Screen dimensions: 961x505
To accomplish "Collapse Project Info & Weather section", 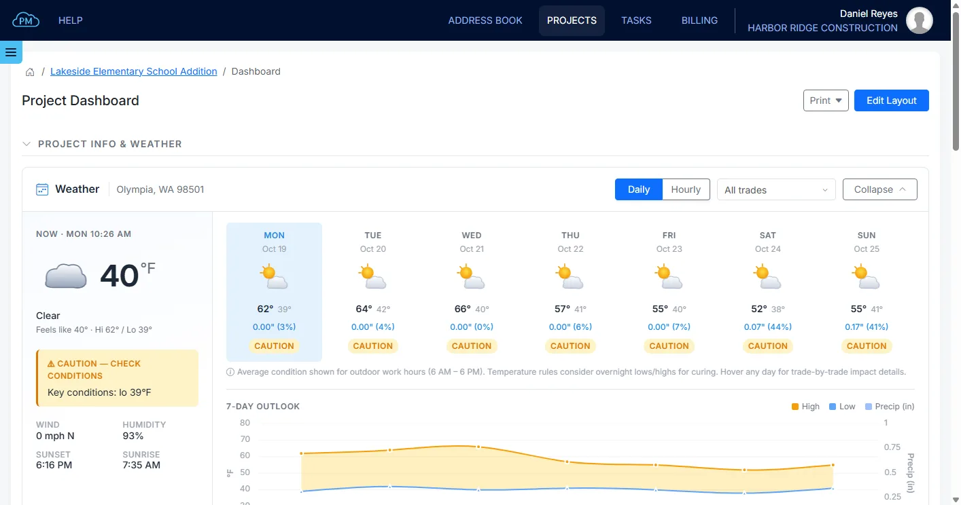I will coord(27,144).
